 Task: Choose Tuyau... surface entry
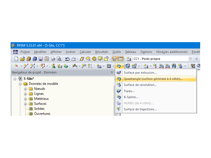(156, 91)
